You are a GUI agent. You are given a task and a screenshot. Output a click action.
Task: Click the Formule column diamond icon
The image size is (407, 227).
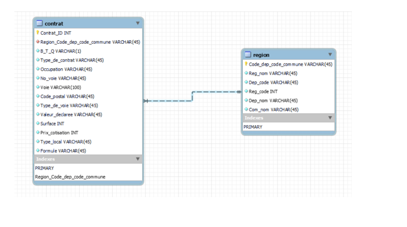coord(38,150)
